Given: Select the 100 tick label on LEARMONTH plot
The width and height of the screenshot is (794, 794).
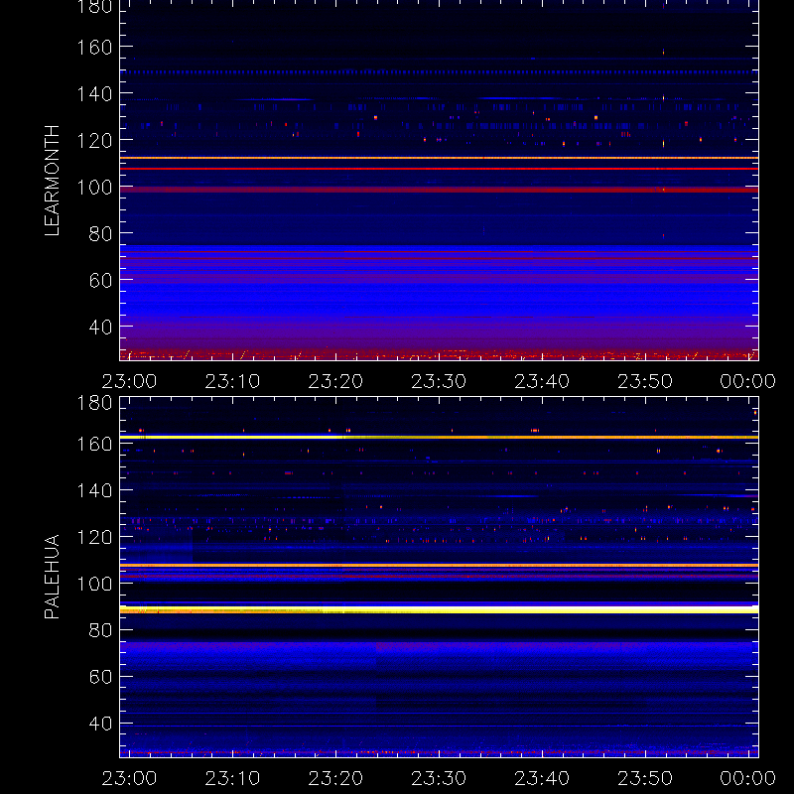Looking at the screenshot, I should tap(94, 188).
